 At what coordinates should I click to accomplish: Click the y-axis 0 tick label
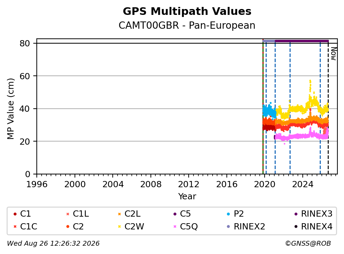(x=28, y=174)
